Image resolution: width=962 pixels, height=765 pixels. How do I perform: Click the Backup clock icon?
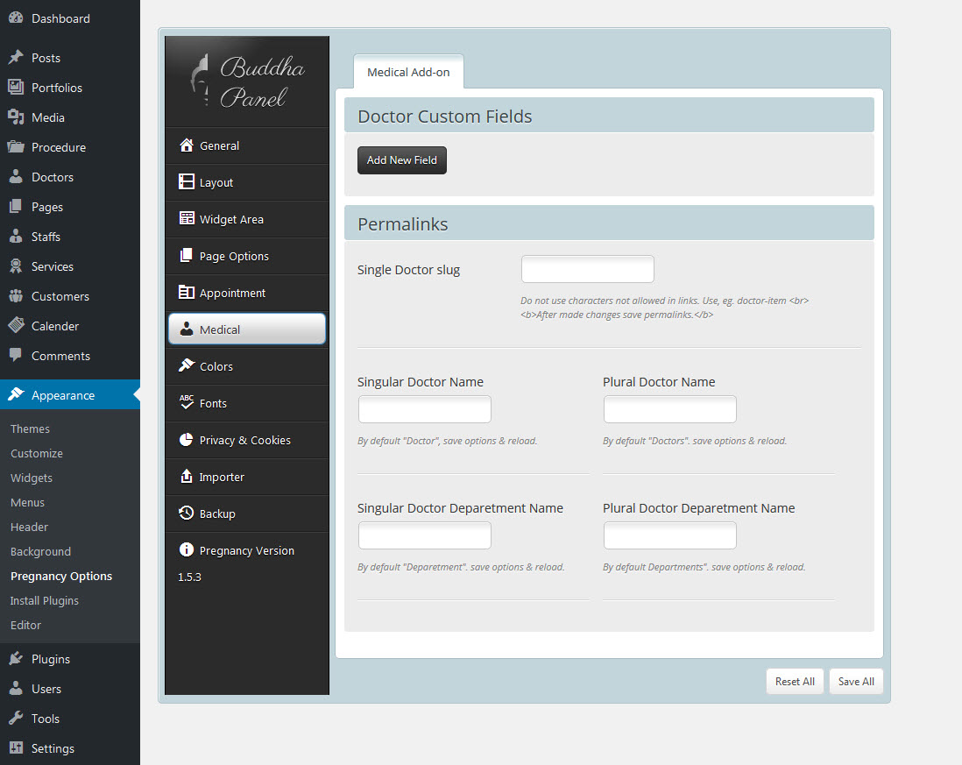[x=186, y=514]
